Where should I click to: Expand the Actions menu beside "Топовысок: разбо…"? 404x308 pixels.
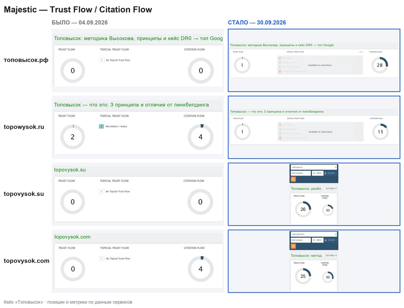(331, 189)
